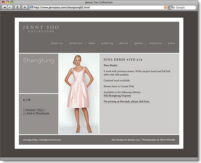
Task: Click the 'Shangtung' section heading
Action: (38, 61)
